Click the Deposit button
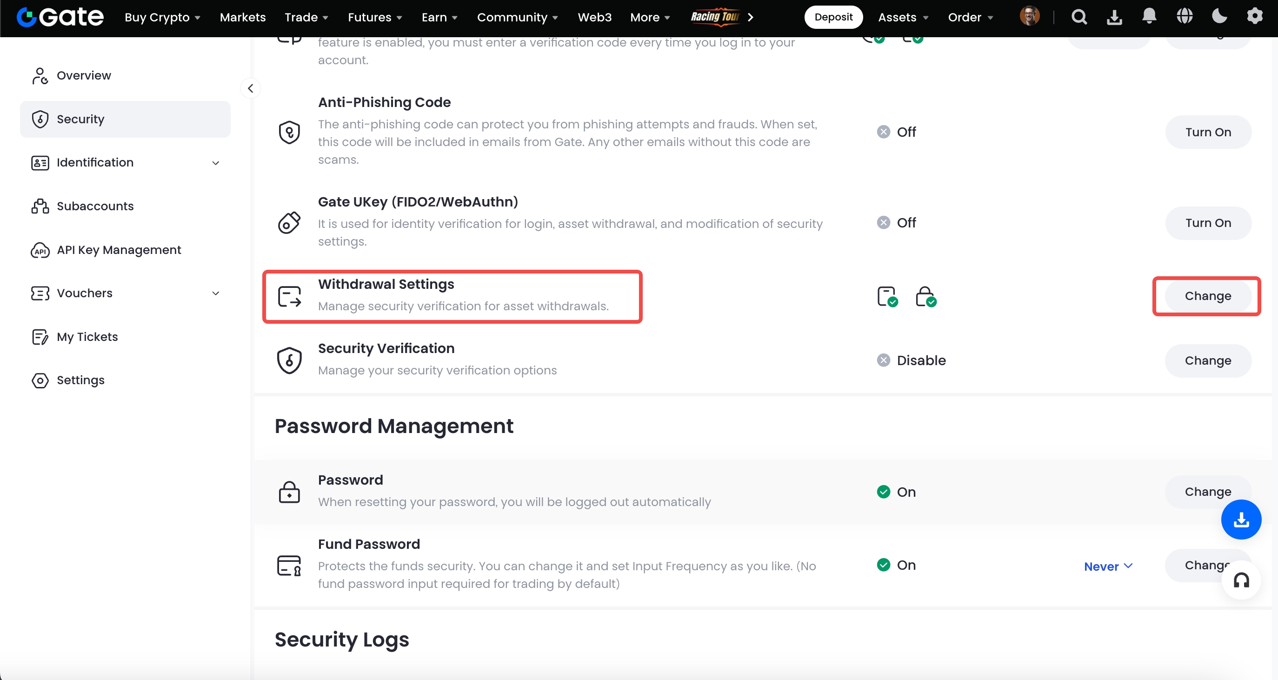 tap(833, 17)
